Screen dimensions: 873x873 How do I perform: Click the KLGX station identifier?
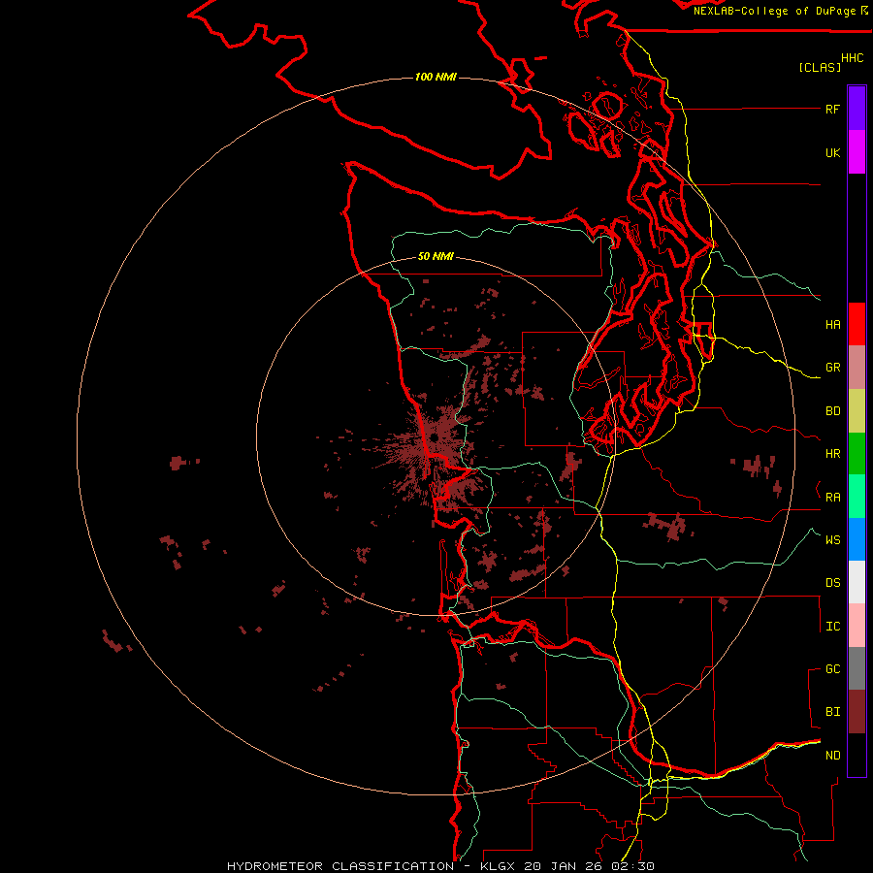pyautogui.click(x=500, y=866)
